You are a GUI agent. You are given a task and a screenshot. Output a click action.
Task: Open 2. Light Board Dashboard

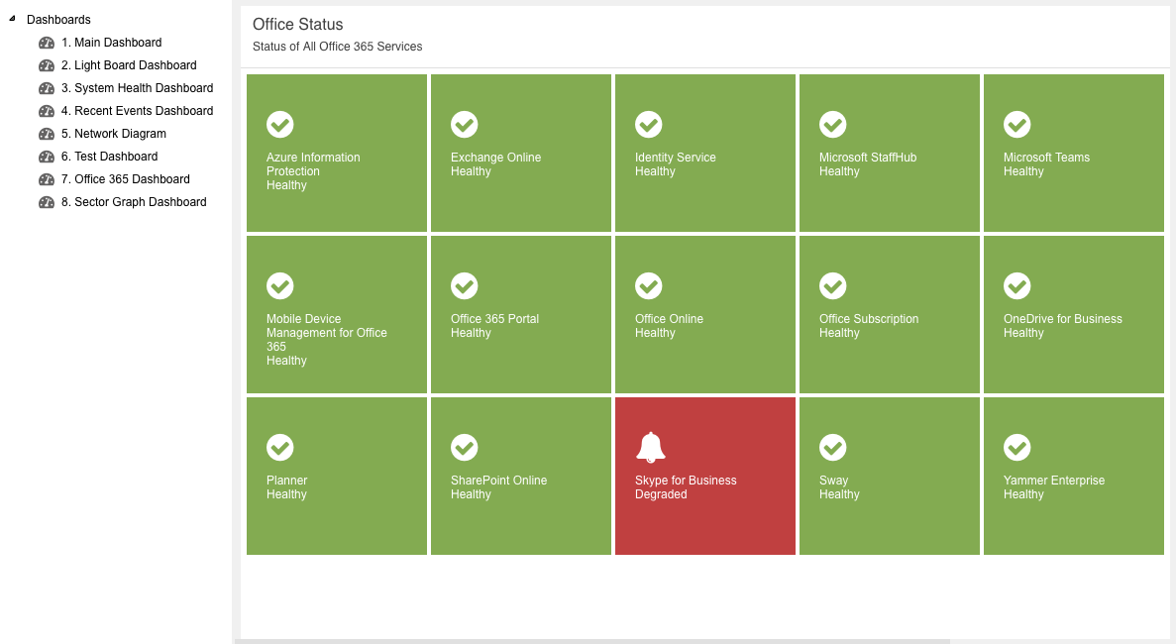point(129,65)
